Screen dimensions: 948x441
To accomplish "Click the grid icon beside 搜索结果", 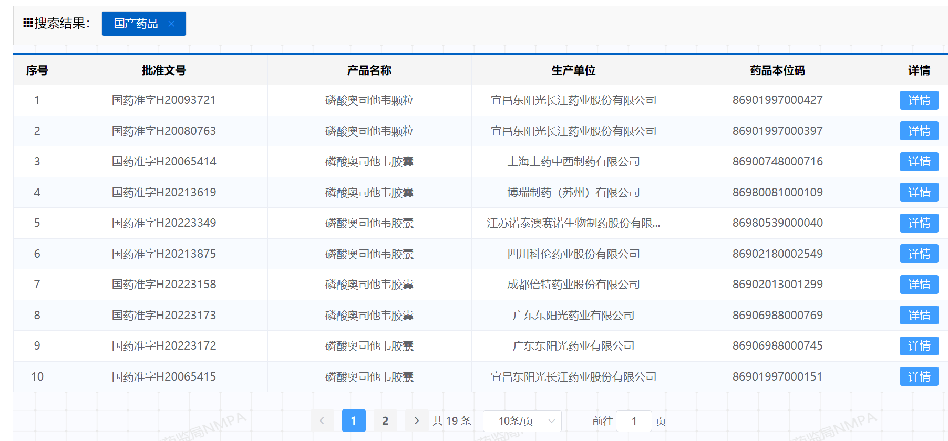I will [x=28, y=23].
